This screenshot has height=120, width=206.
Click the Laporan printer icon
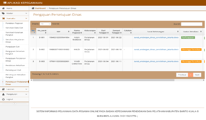4,89
